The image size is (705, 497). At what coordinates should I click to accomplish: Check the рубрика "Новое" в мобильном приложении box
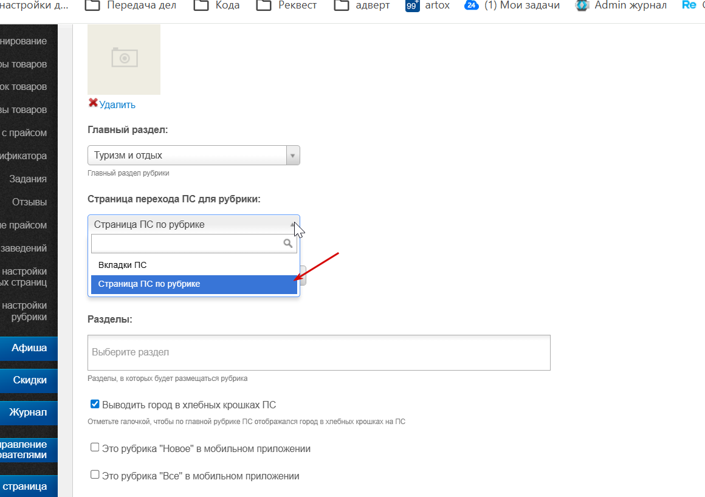point(94,447)
